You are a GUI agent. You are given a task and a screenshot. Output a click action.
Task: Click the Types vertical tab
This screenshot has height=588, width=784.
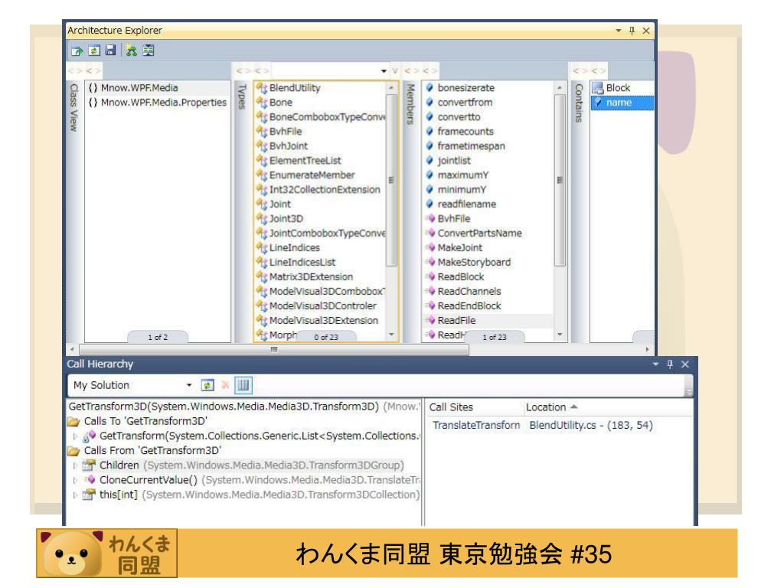(242, 96)
